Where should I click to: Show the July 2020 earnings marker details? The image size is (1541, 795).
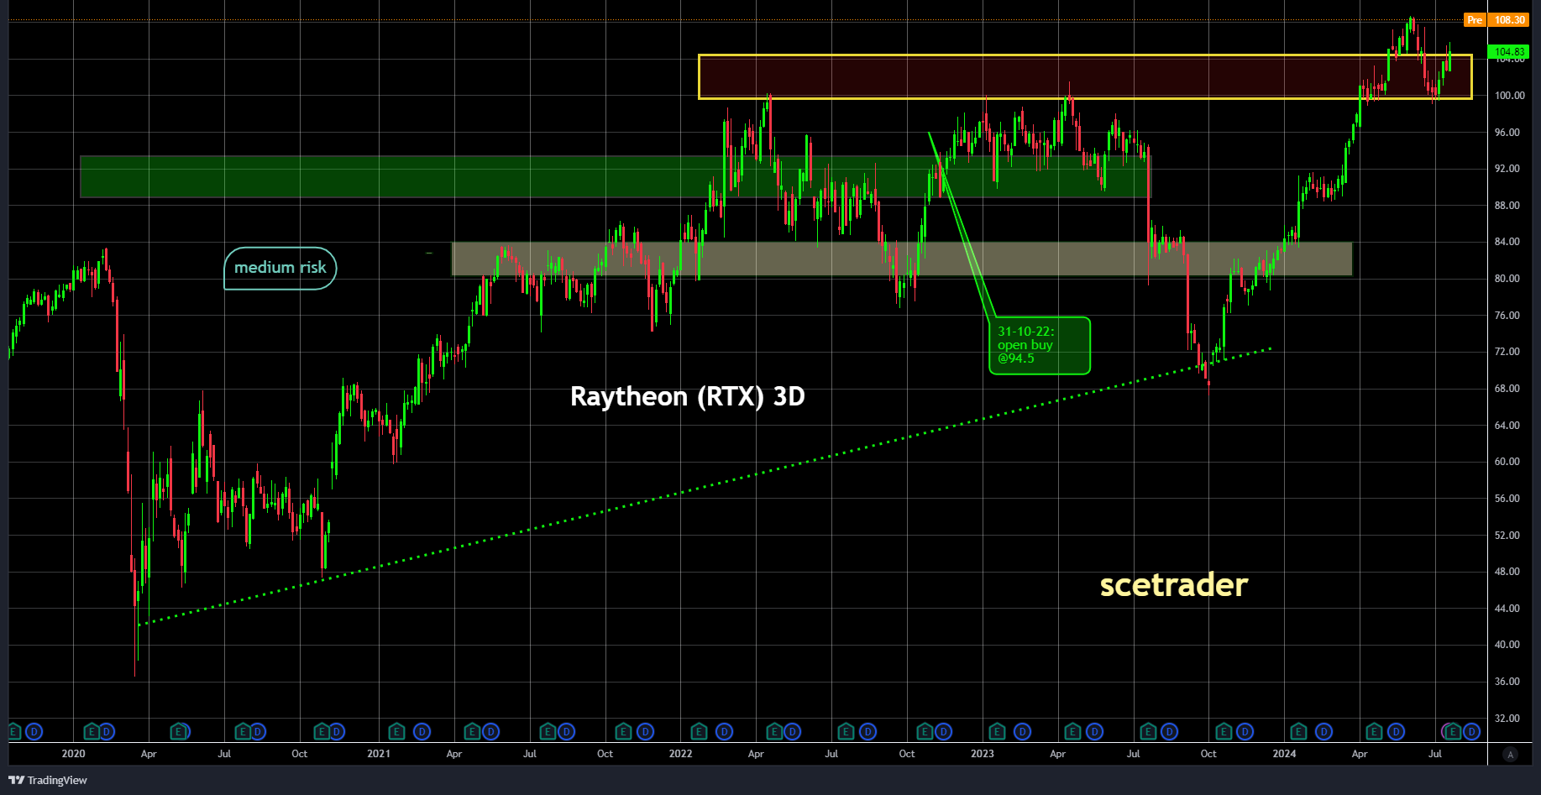[243, 732]
